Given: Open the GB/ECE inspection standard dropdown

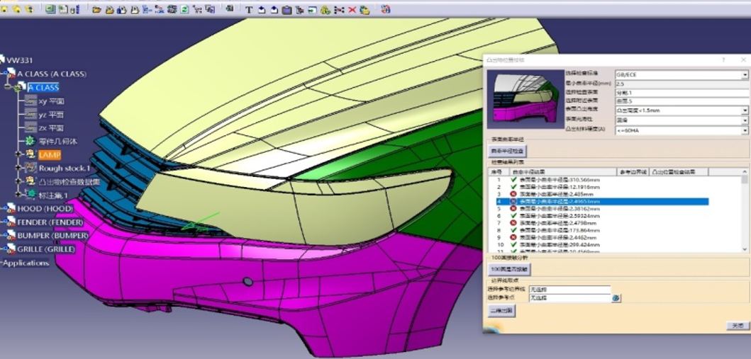Looking at the screenshot, I should pyautogui.click(x=745, y=74).
